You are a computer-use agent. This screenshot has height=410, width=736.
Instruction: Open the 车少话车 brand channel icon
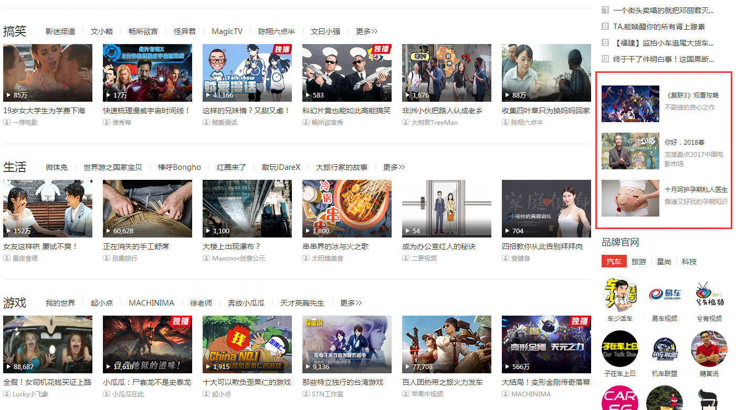619,294
